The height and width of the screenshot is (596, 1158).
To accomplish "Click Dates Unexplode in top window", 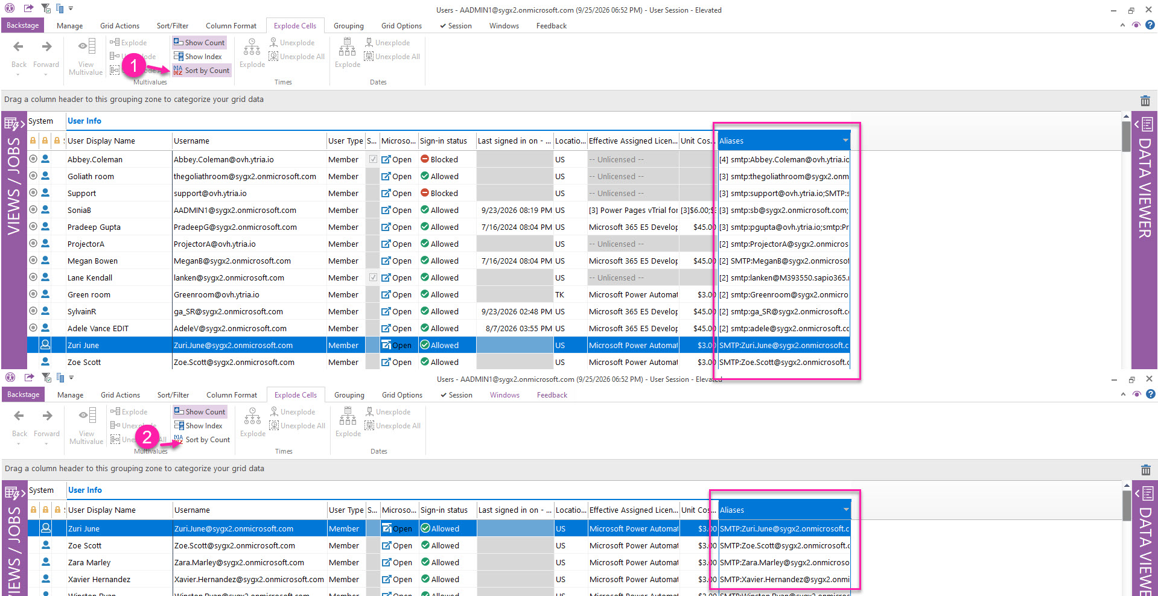I will pos(387,42).
